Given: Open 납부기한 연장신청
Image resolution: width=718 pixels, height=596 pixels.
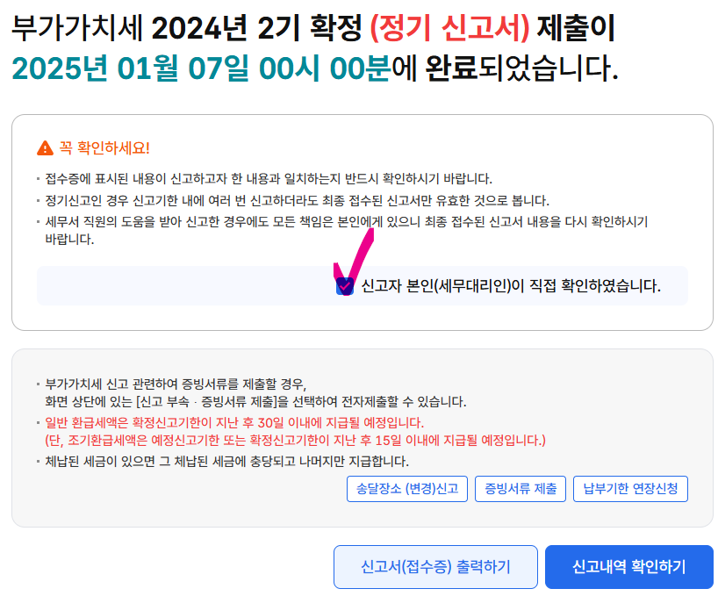Looking at the screenshot, I should (x=630, y=489).
